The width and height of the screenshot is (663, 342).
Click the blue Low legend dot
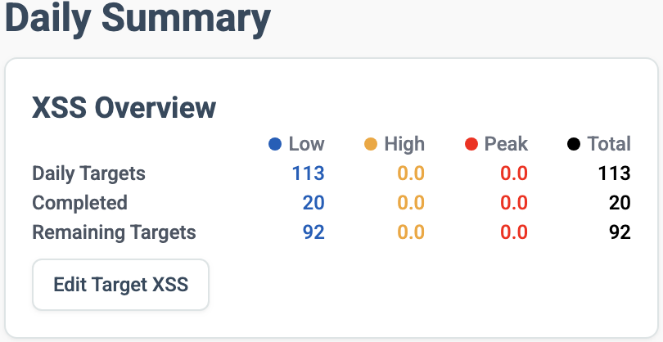click(275, 145)
